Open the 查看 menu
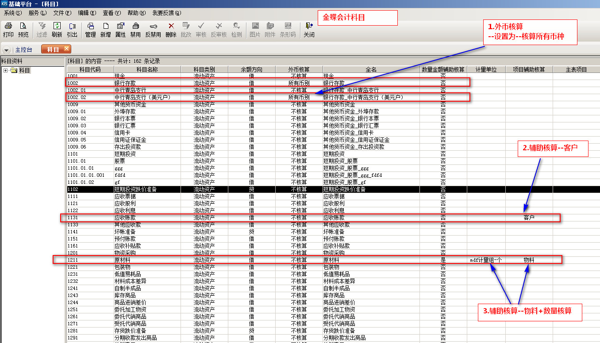The image size is (600, 343). point(111,13)
